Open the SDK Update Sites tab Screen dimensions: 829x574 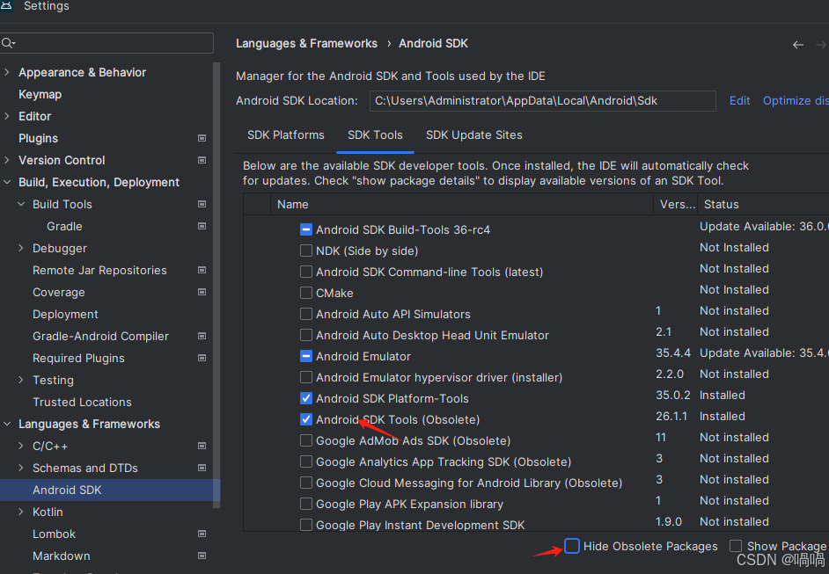(x=473, y=135)
